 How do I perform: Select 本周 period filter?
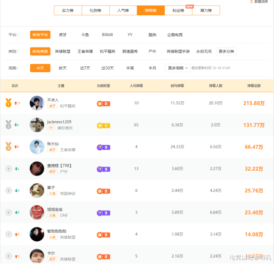coord(130,68)
